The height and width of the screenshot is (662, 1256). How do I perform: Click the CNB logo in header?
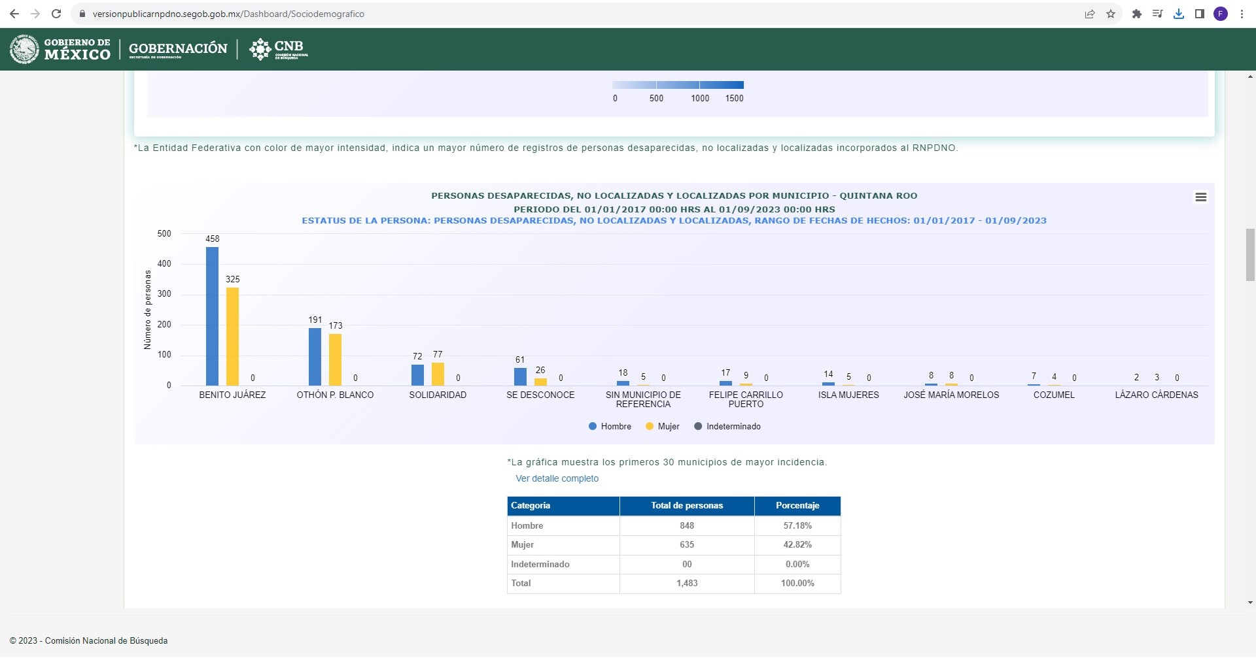pos(279,49)
